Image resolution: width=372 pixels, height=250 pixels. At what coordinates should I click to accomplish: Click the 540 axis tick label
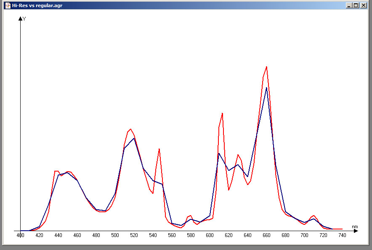(x=153, y=235)
